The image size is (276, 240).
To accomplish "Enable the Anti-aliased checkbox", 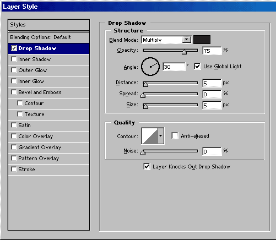I will 175,136.
